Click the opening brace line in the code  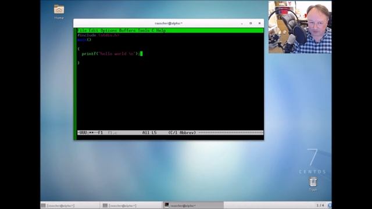(78, 49)
